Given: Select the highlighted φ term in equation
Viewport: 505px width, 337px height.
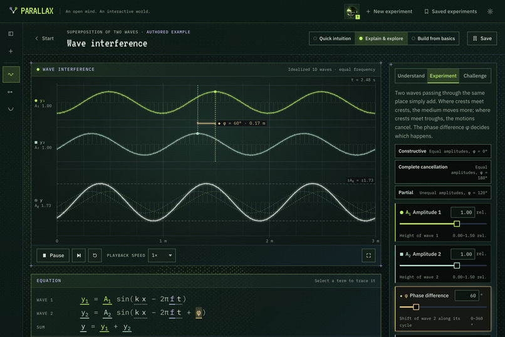Looking at the screenshot, I should click(x=199, y=313).
